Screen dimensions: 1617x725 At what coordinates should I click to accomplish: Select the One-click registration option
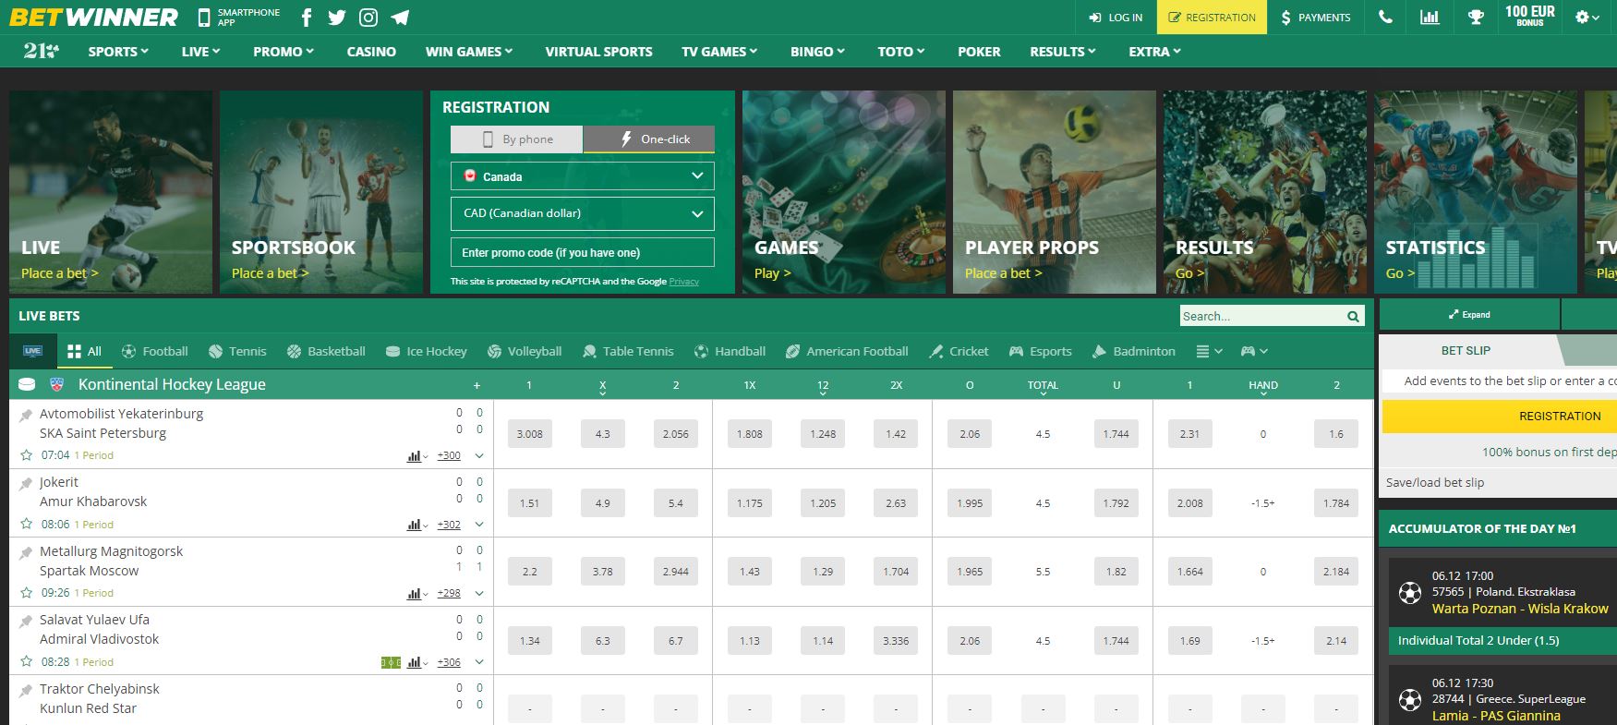tap(649, 139)
